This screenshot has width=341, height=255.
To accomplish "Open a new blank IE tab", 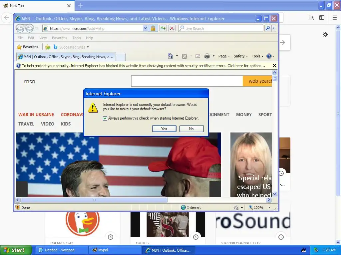I will tap(120, 57).
